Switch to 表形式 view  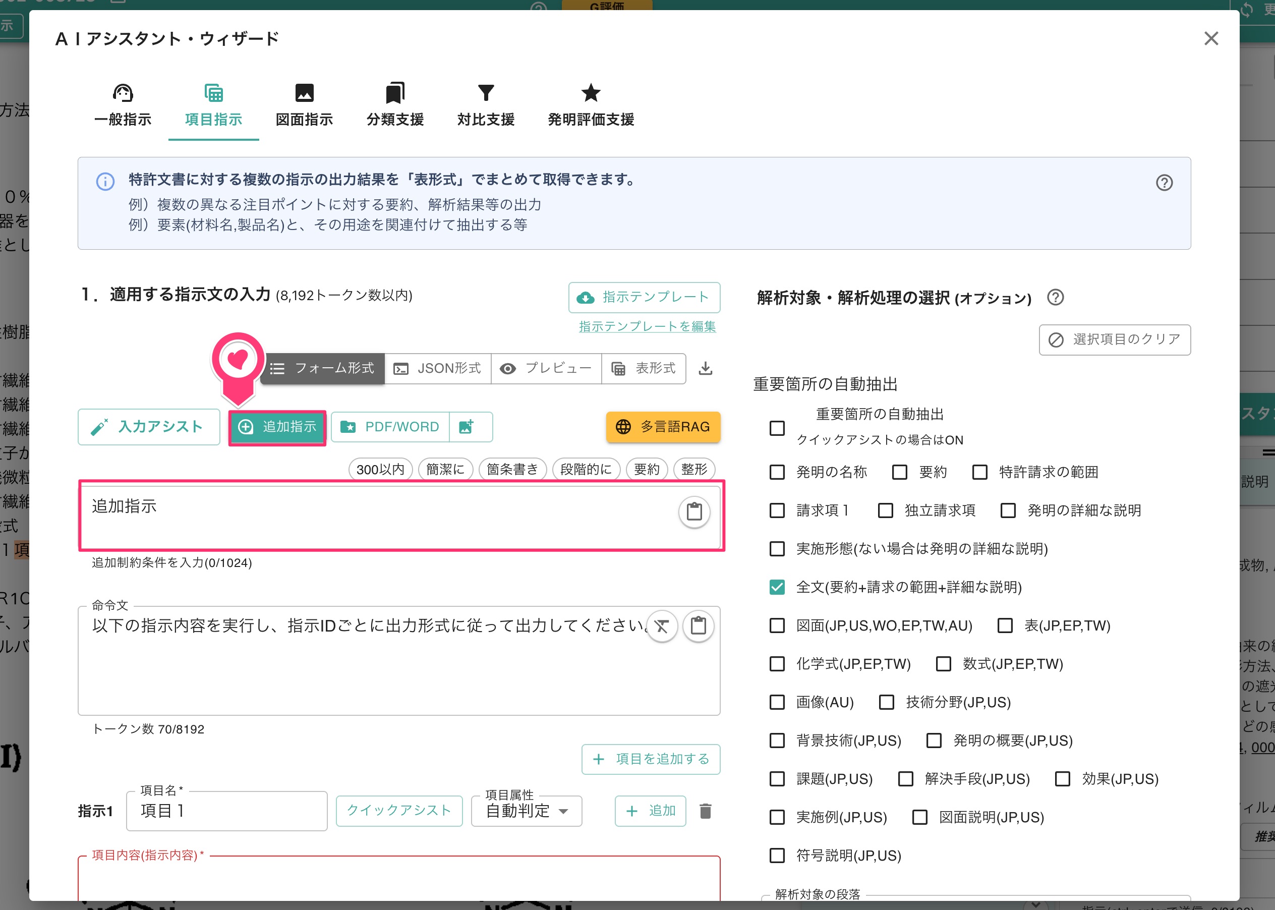[644, 368]
